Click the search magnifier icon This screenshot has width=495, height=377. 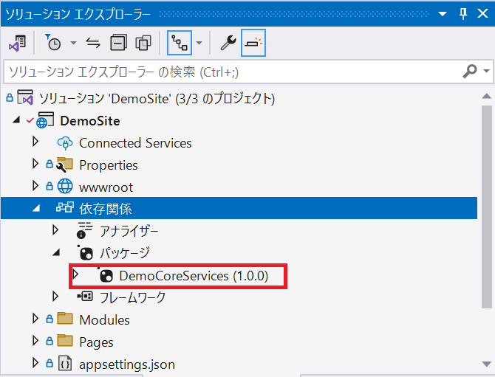(470, 72)
